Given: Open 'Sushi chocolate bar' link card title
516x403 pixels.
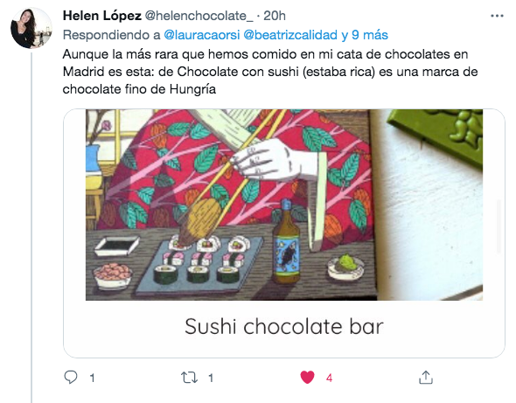Looking at the screenshot, I should [284, 327].
